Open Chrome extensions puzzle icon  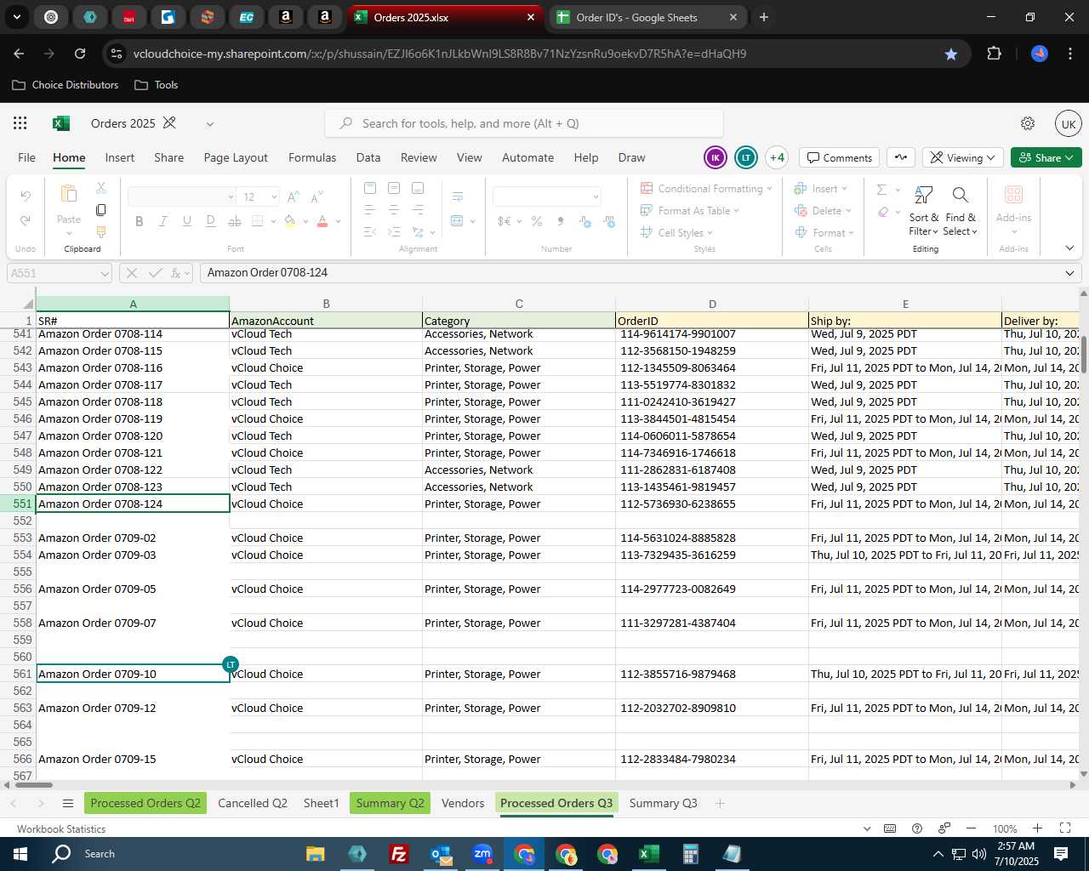[x=994, y=54]
